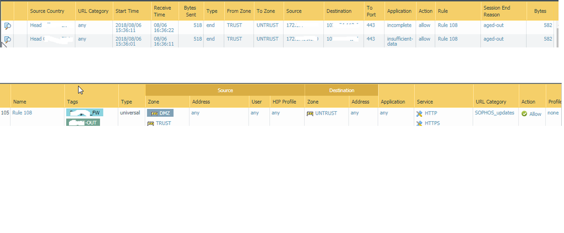Click 'any' under policy Application column
This screenshot has height=233, width=564.
[x=384, y=113]
